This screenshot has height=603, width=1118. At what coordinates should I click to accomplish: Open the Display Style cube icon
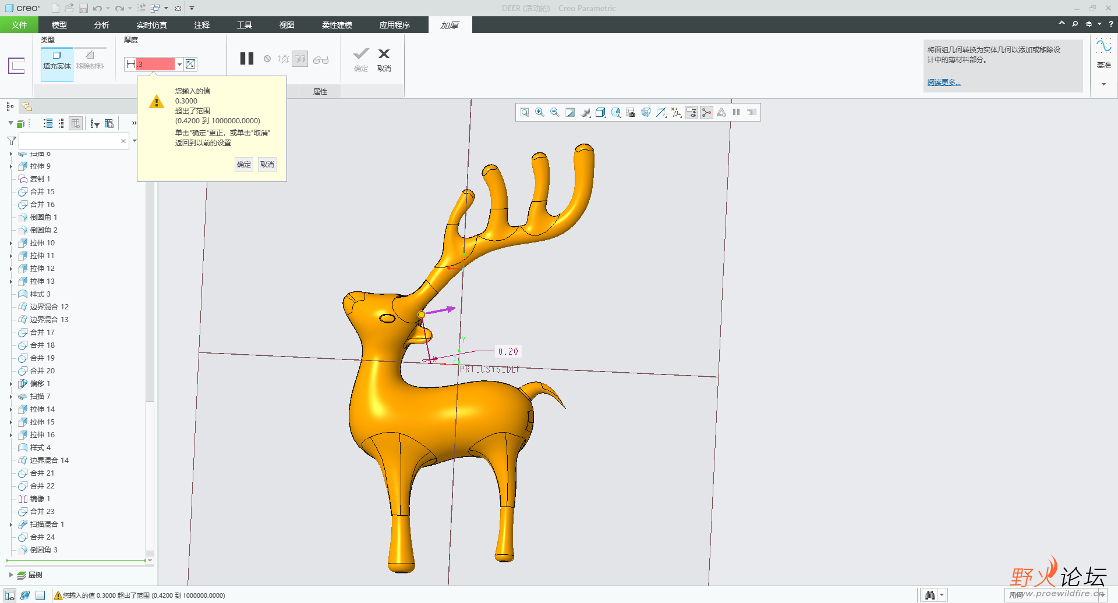tap(600, 112)
